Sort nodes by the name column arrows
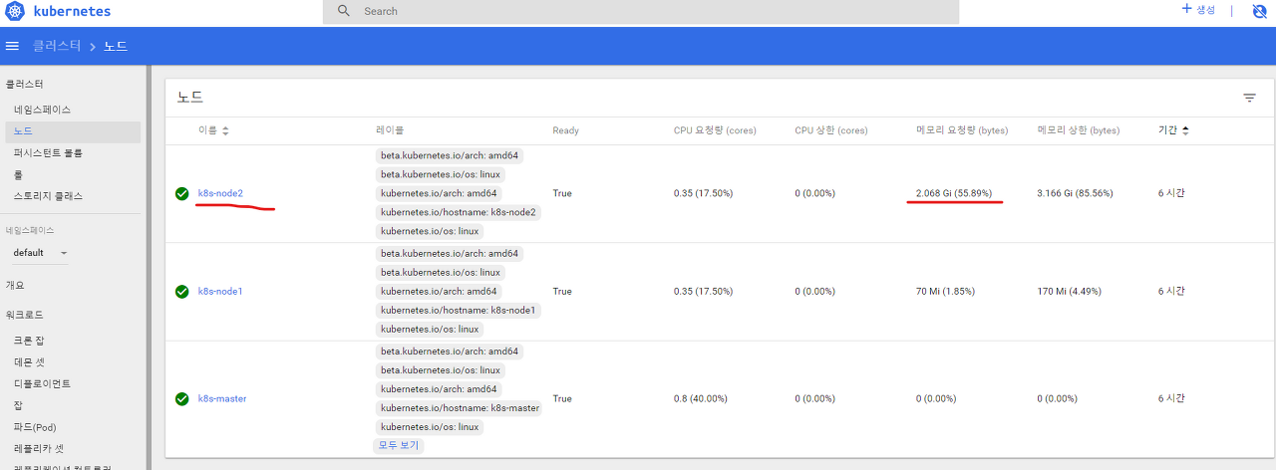Screen dimensions: 1276x470 pyautogui.click(x=225, y=130)
